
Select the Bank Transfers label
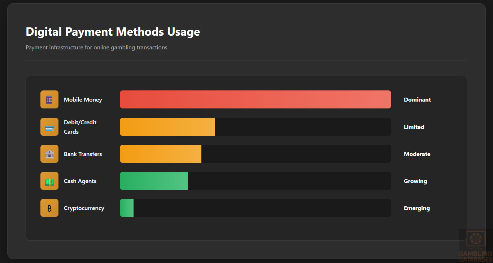tap(83, 154)
